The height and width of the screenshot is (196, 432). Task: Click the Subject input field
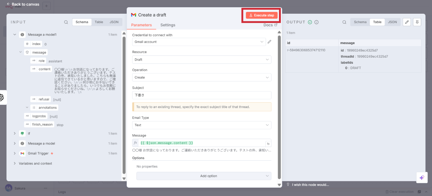coord(202,95)
